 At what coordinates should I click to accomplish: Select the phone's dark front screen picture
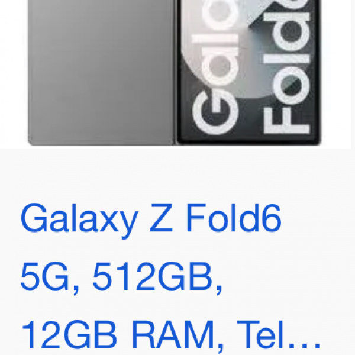point(248,72)
